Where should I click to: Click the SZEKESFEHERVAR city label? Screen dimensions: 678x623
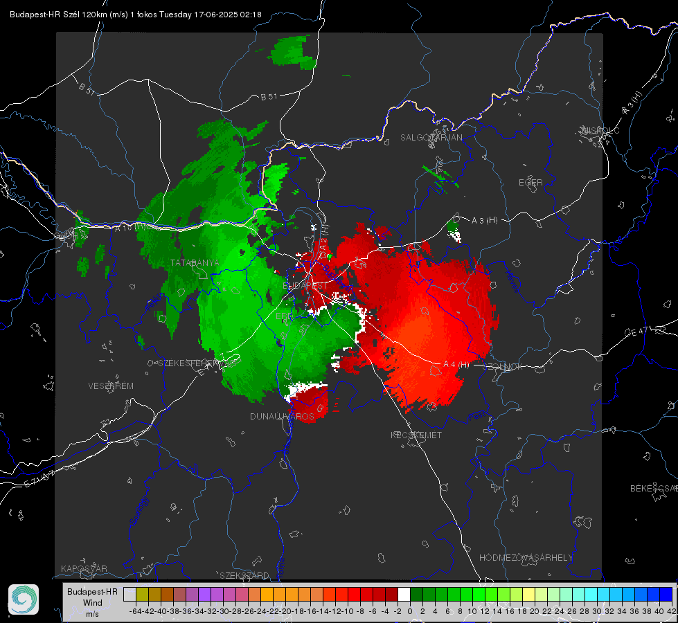[197, 363]
